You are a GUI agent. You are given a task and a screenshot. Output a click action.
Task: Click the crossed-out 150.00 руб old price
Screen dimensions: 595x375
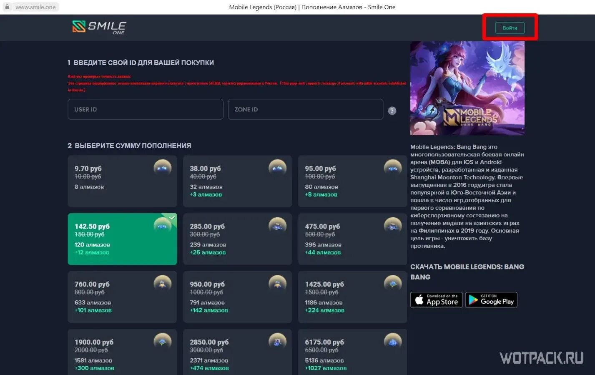pos(90,234)
